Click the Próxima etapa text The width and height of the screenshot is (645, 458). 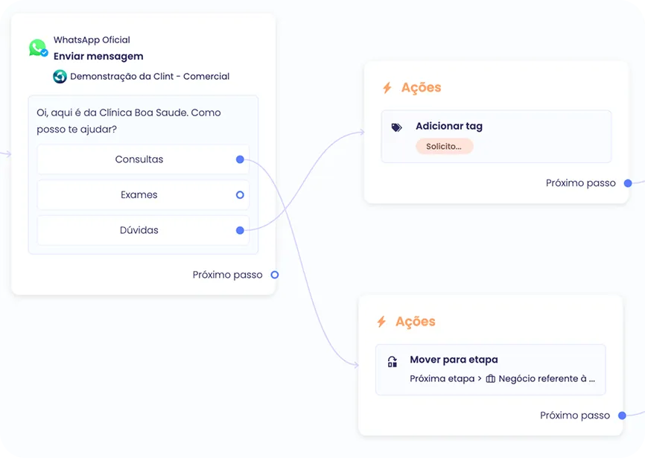point(442,378)
